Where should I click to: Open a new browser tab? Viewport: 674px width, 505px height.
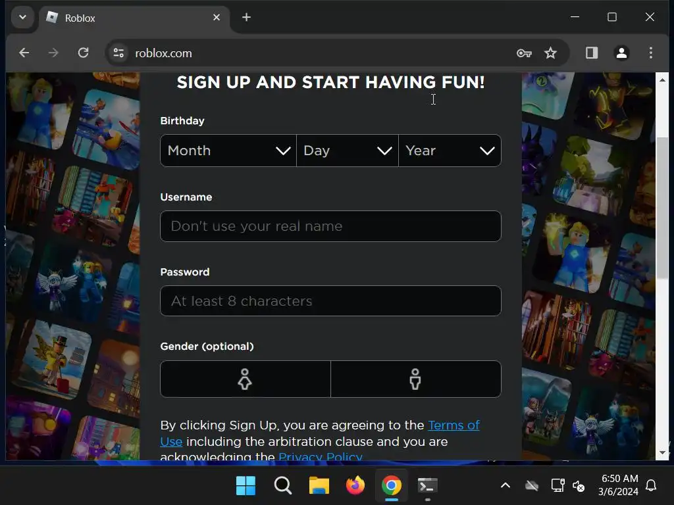(246, 18)
